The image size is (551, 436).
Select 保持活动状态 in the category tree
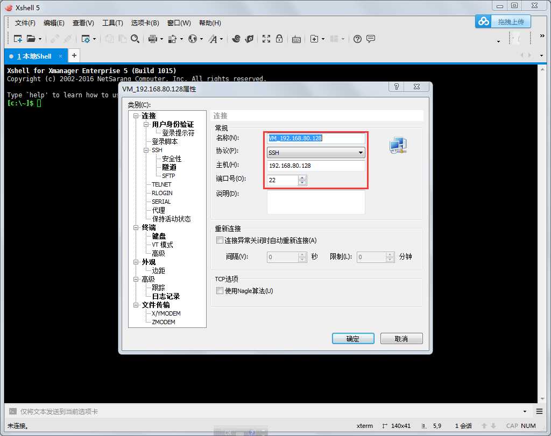tap(171, 219)
